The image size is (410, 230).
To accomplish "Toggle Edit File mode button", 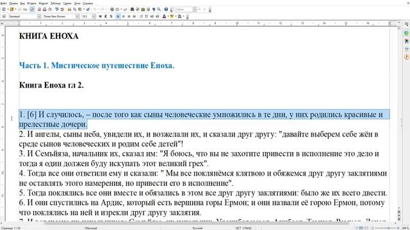I will click(32, 10).
